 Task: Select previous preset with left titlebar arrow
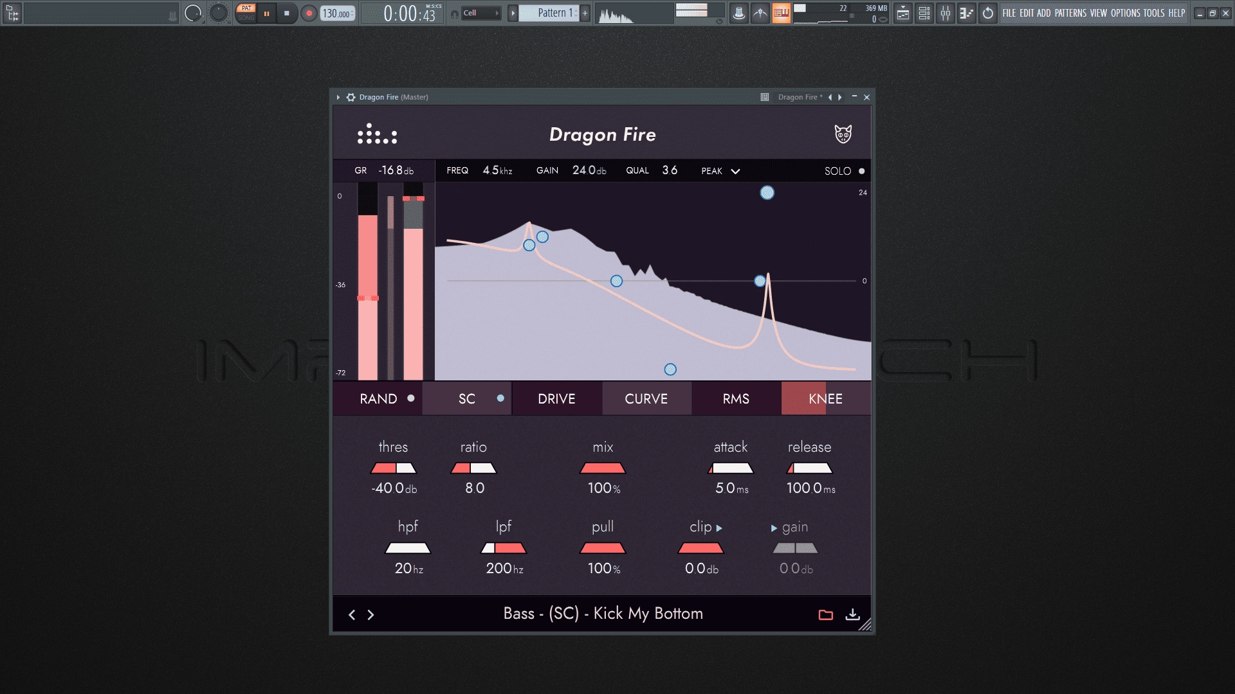click(x=830, y=97)
